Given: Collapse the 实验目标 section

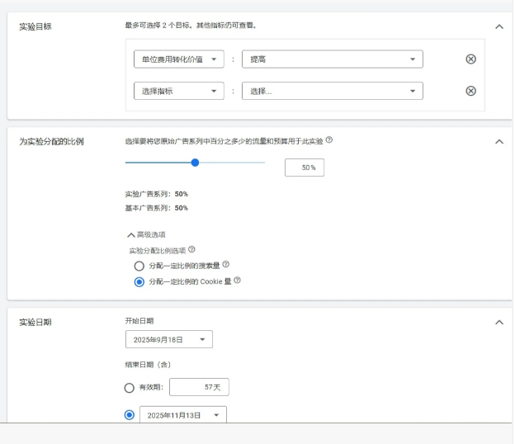Looking at the screenshot, I should pyautogui.click(x=498, y=26).
